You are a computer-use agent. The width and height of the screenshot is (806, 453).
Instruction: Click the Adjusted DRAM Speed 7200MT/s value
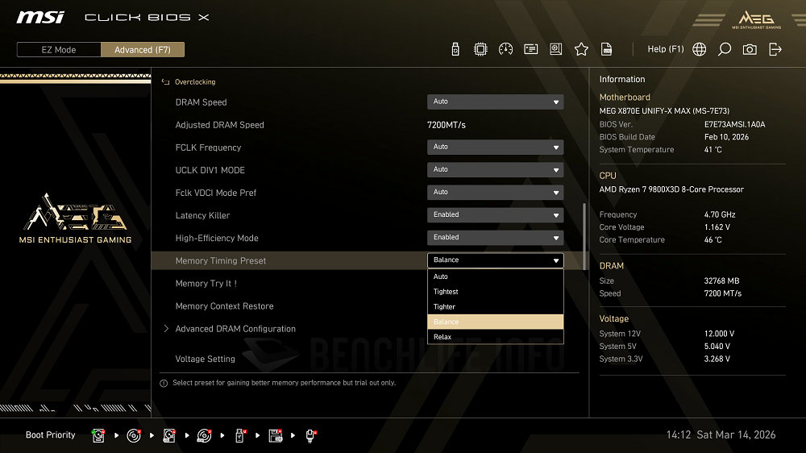(x=447, y=125)
